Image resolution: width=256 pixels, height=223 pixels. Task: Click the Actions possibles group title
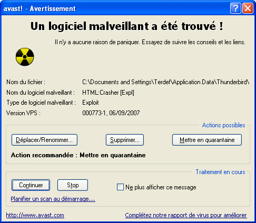[x=223, y=125]
